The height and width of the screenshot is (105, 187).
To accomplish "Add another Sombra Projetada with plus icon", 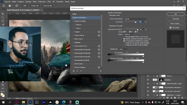I will (x=99, y=67).
